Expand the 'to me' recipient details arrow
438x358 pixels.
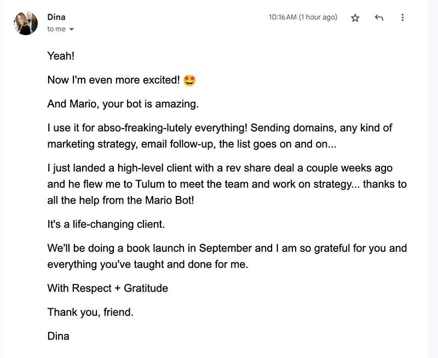point(72,30)
